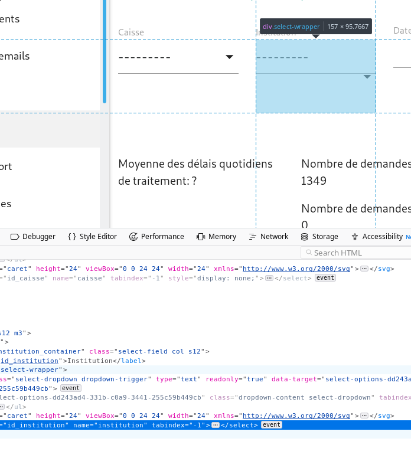411x461 pixels.
Task: Select the select-wrapper div line
Action: tap(206, 370)
